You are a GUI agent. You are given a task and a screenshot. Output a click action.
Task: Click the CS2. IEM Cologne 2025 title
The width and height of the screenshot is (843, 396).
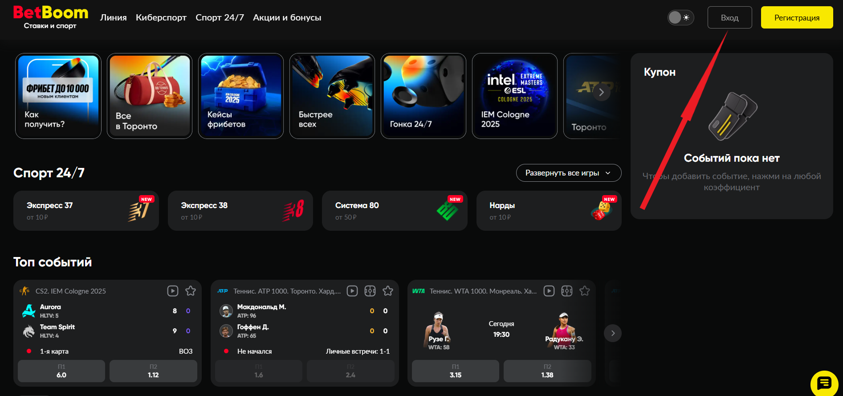click(71, 291)
